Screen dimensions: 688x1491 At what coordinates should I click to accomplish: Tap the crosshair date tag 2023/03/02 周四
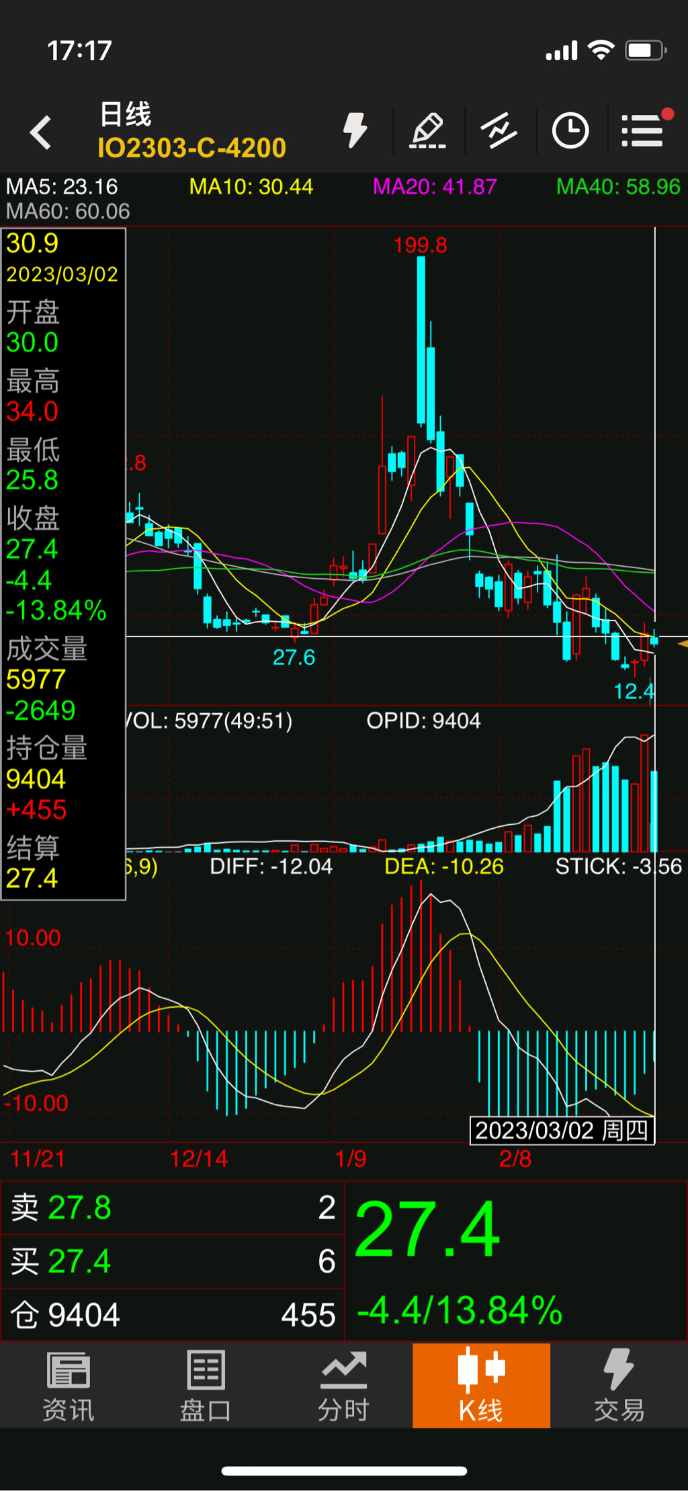click(x=562, y=1130)
